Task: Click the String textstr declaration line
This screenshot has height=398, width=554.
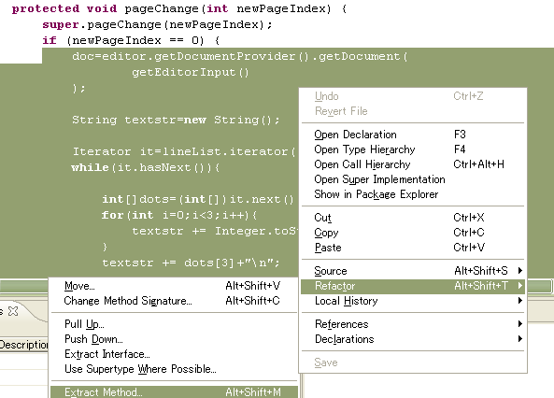Action: (x=176, y=120)
